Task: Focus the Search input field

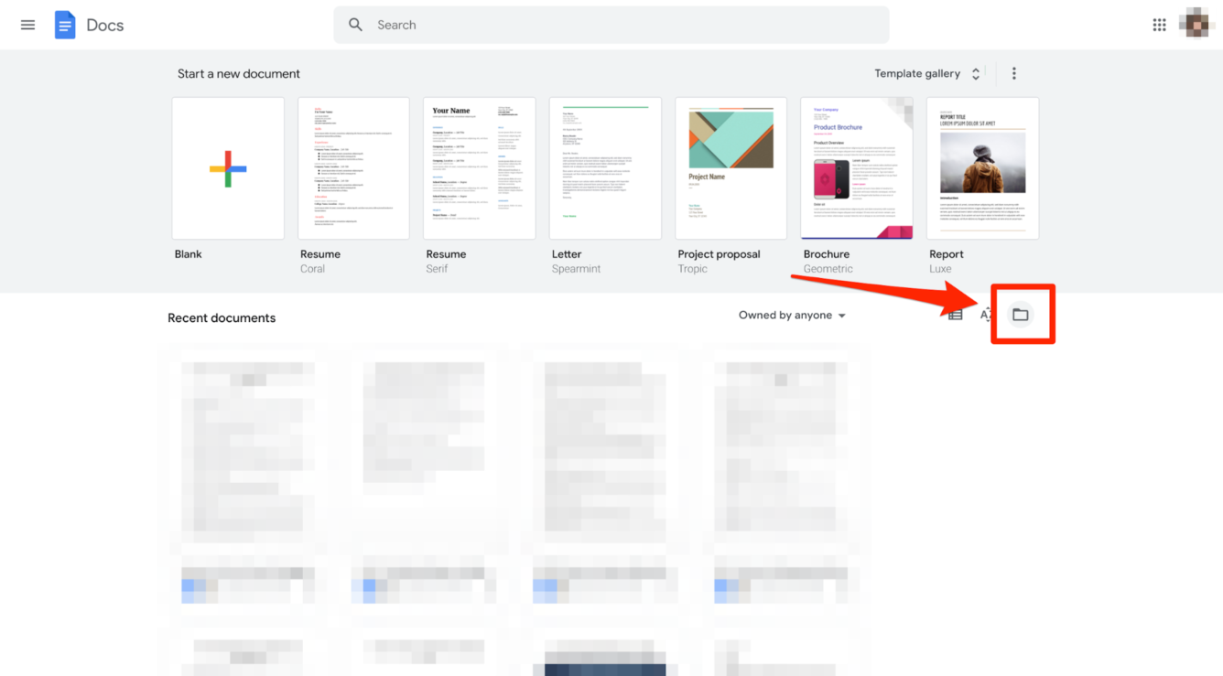Action: pos(611,25)
